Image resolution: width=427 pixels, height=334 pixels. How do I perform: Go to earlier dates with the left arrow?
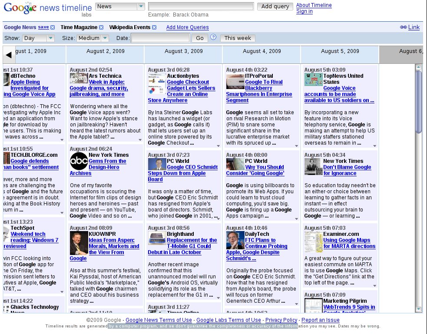click(x=8, y=55)
